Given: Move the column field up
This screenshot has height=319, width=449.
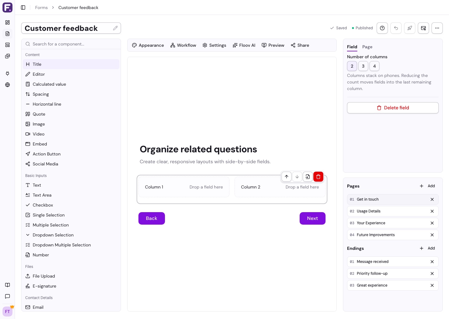Looking at the screenshot, I should pos(287,177).
